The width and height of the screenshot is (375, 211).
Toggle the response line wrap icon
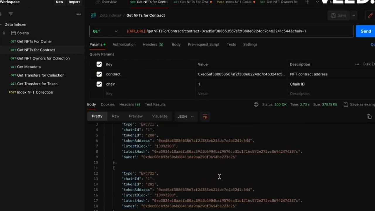pos(205,117)
